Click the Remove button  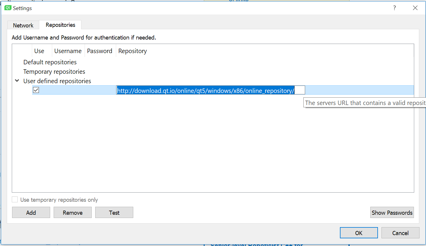coord(73,212)
